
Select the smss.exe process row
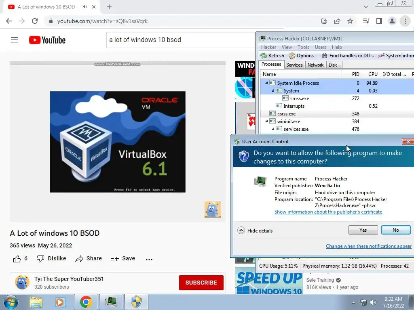coord(337,98)
